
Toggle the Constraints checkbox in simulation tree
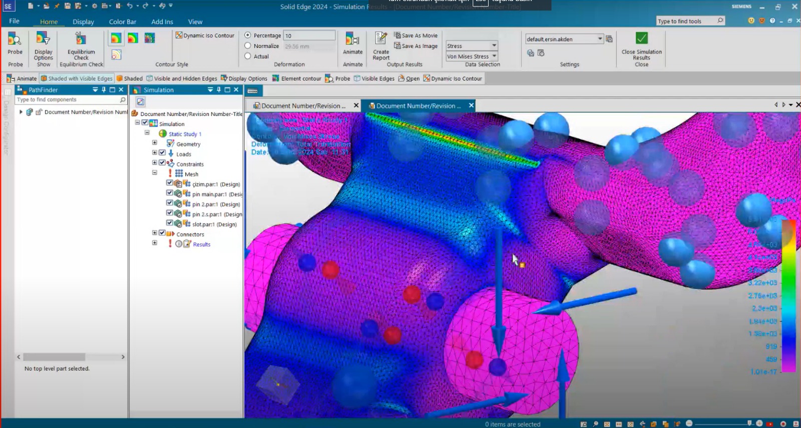tap(162, 163)
